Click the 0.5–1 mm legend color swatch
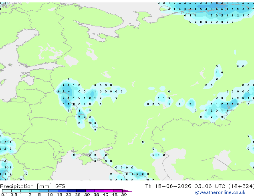The height and width of the screenshot is (196, 254). [16, 191]
